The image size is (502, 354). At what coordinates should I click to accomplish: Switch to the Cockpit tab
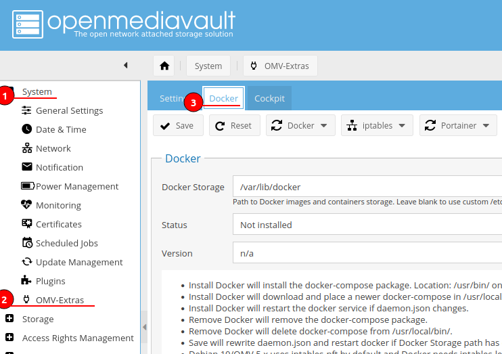click(x=269, y=98)
